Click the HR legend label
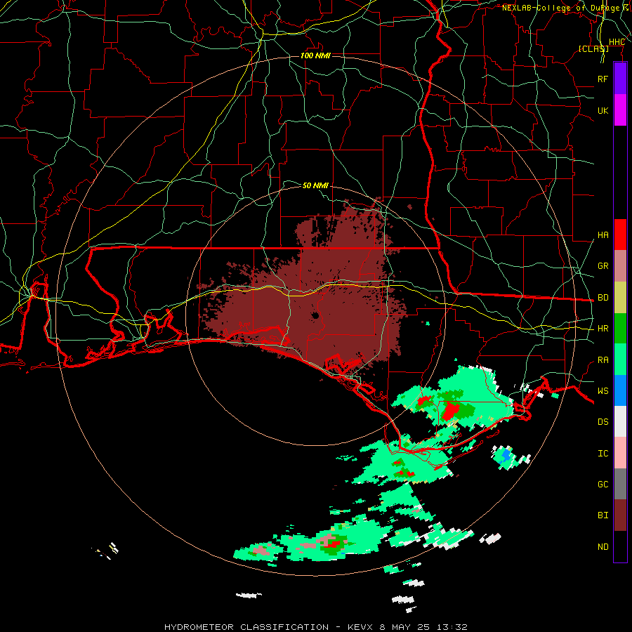 click(x=603, y=329)
